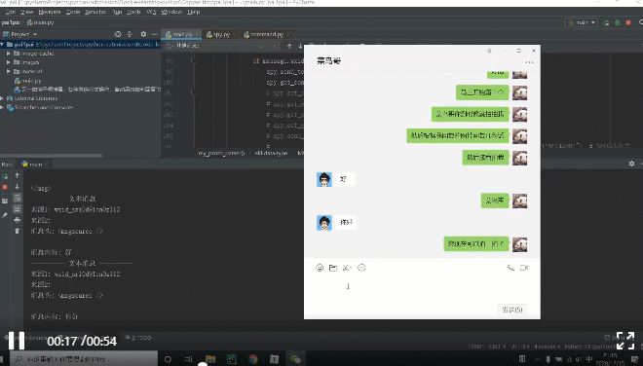The height and width of the screenshot is (366, 643).
Task: Click the contact avatar beside the "你好" message
Action: pyautogui.click(x=324, y=223)
